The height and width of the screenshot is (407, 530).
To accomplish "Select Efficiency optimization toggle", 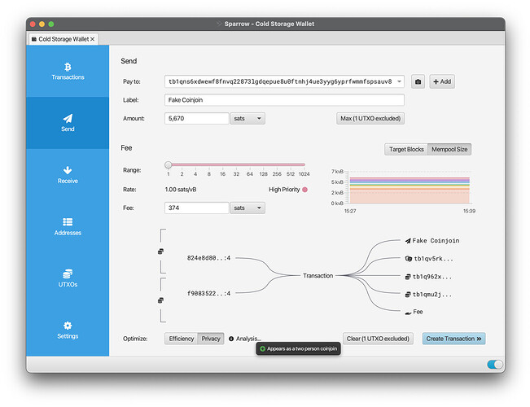I will click(x=182, y=339).
